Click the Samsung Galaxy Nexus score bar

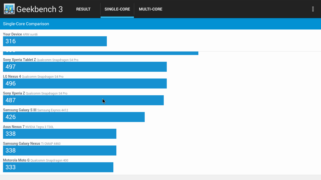click(x=60, y=150)
